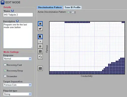Open Pinpoint type dropdown showing Sizing
127x97 pixels.
(x=18, y=94)
